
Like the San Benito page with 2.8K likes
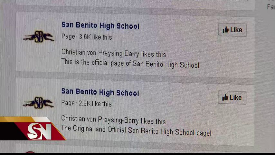[x=232, y=98]
